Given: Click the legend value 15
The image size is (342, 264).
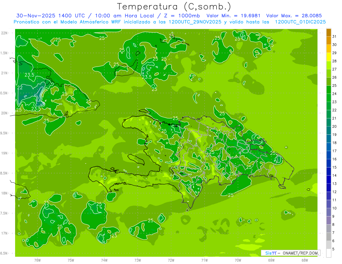Looking at the screenshot, I should click(335, 167).
